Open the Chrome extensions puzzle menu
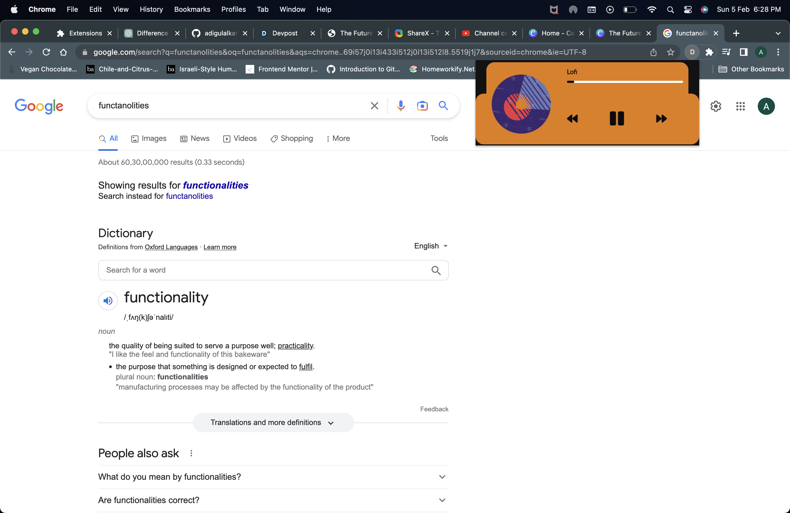 pyautogui.click(x=709, y=52)
